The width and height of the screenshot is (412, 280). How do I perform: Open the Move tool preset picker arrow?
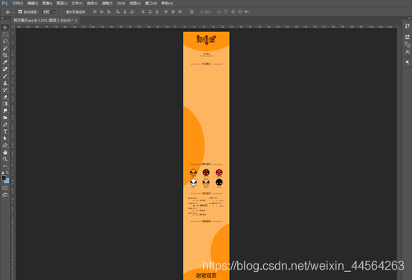tap(13, 12)
